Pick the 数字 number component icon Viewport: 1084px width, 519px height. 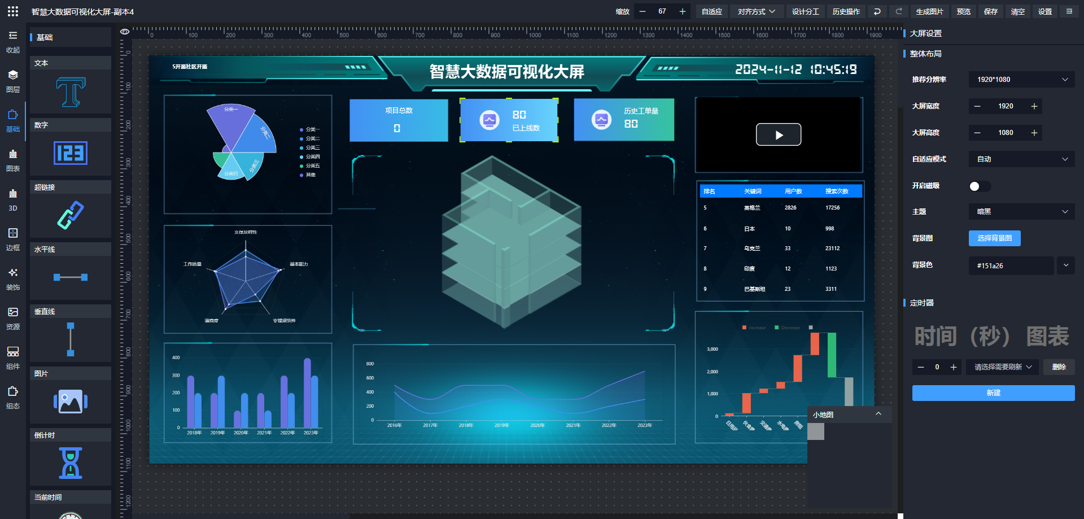pyautogui.click(x=71, y=153)
